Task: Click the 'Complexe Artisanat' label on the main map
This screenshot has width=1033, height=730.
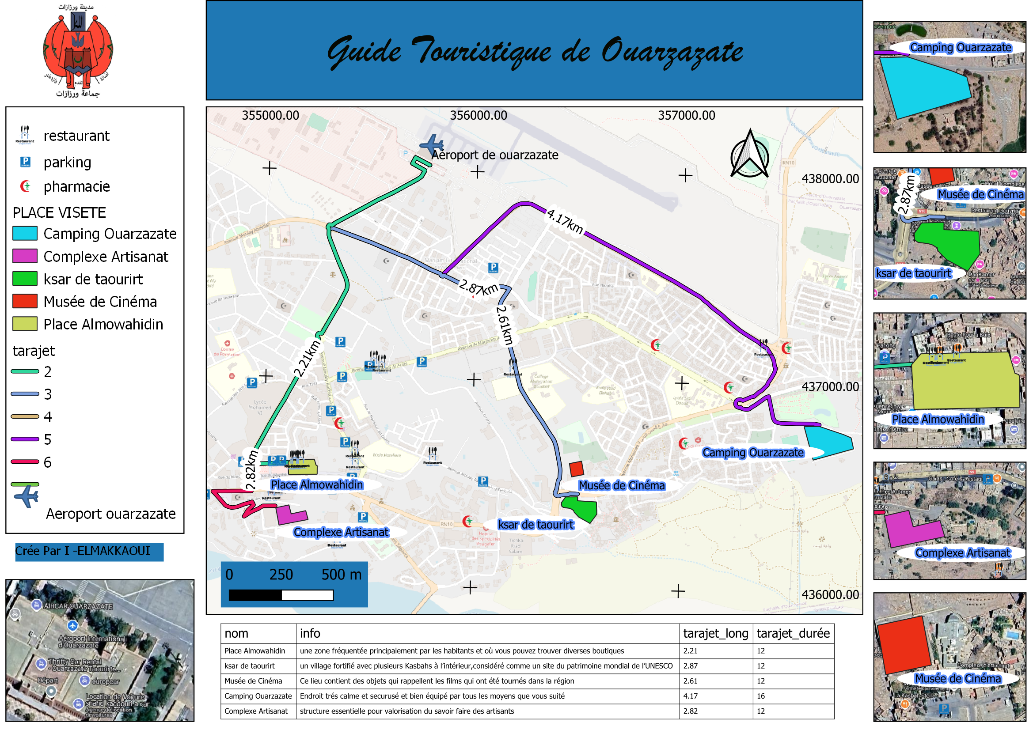Action: (x=341, y=532)
